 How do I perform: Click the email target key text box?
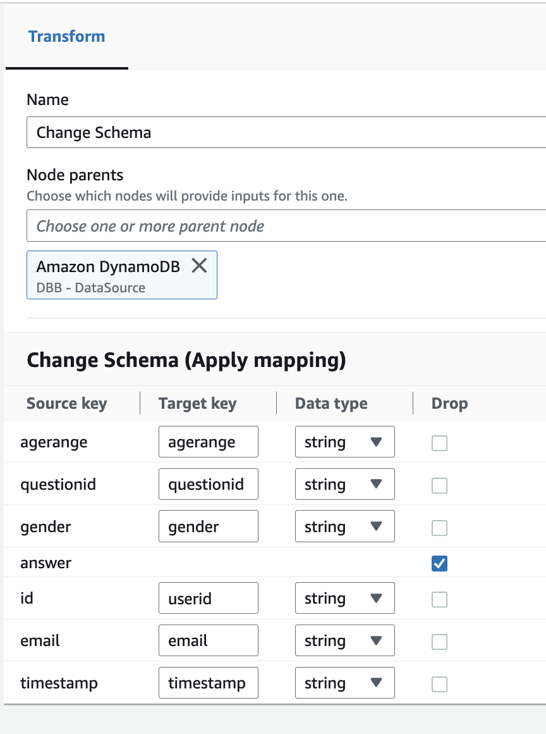[x=208, y=640]
